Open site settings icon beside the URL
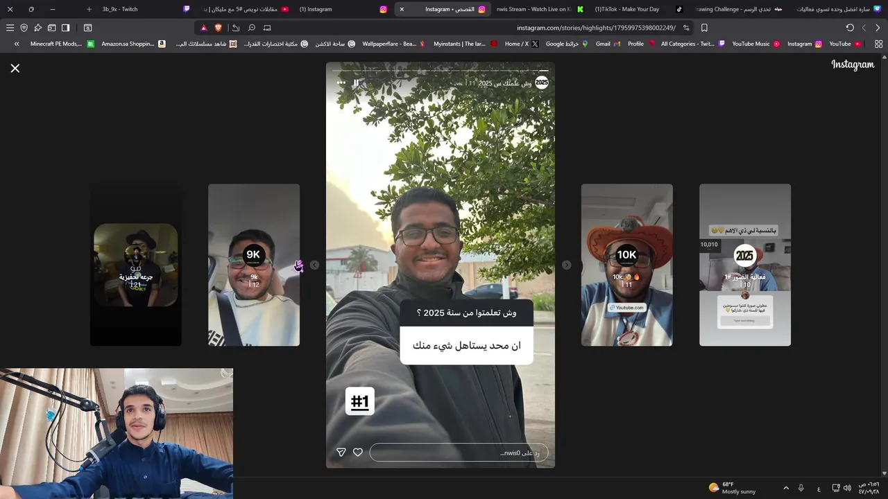The height and width of the screenshot is (499, 888). coord(686,28)
